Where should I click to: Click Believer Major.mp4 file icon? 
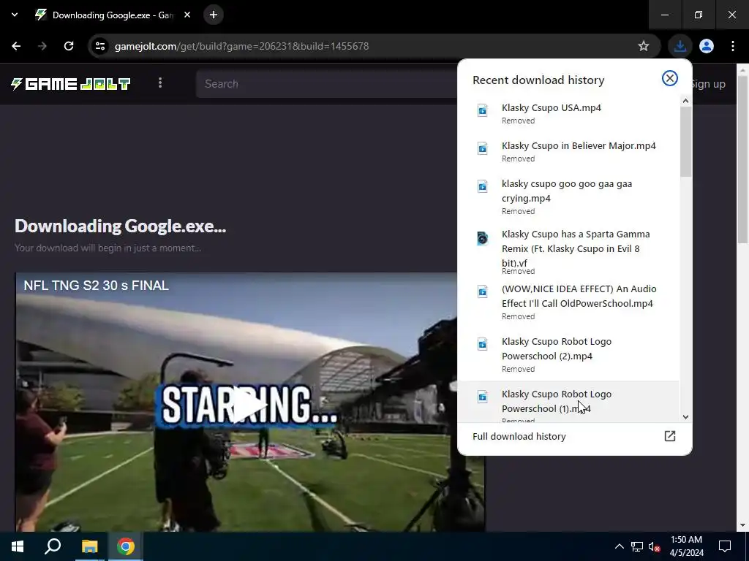click(483, 148)
